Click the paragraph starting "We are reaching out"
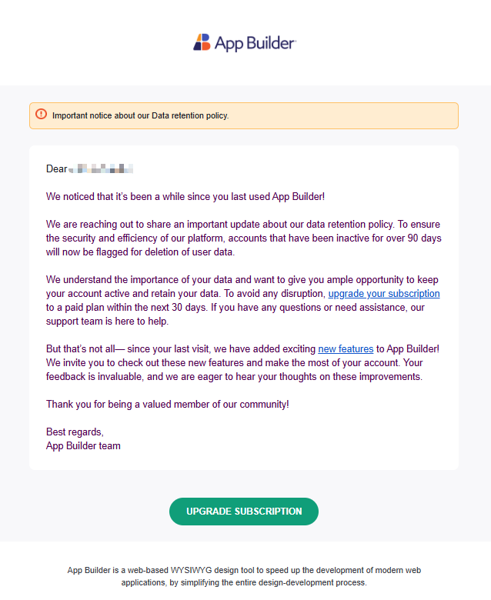 [244, 238]
